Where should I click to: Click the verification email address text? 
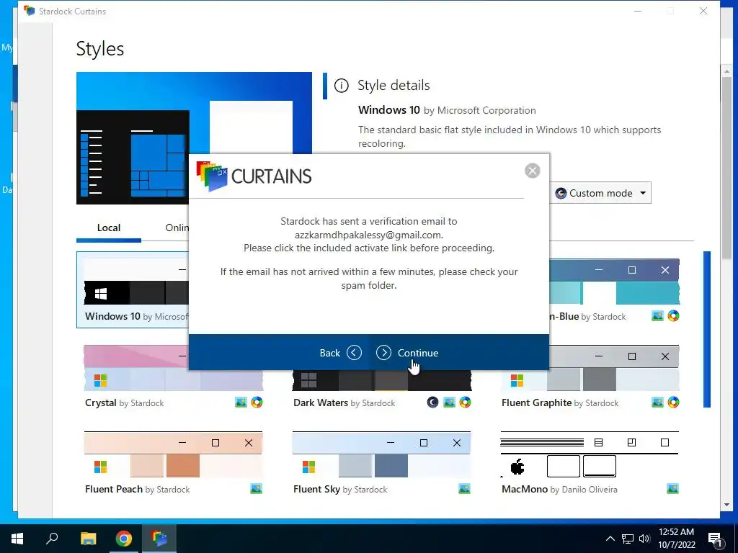pyautogui.click(x=369, y=235)
